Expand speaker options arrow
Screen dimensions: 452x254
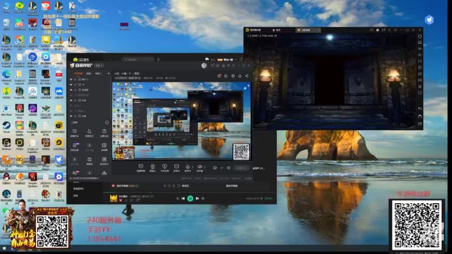(x=205, y=167)
